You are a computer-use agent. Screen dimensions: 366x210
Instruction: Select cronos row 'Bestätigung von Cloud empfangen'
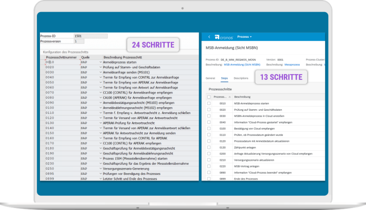[x=254, y=129]
